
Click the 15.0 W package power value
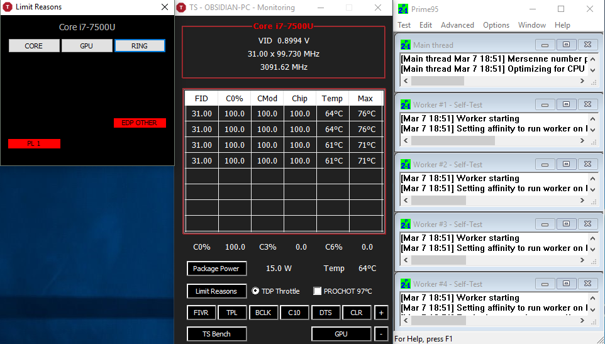[279, 269]
